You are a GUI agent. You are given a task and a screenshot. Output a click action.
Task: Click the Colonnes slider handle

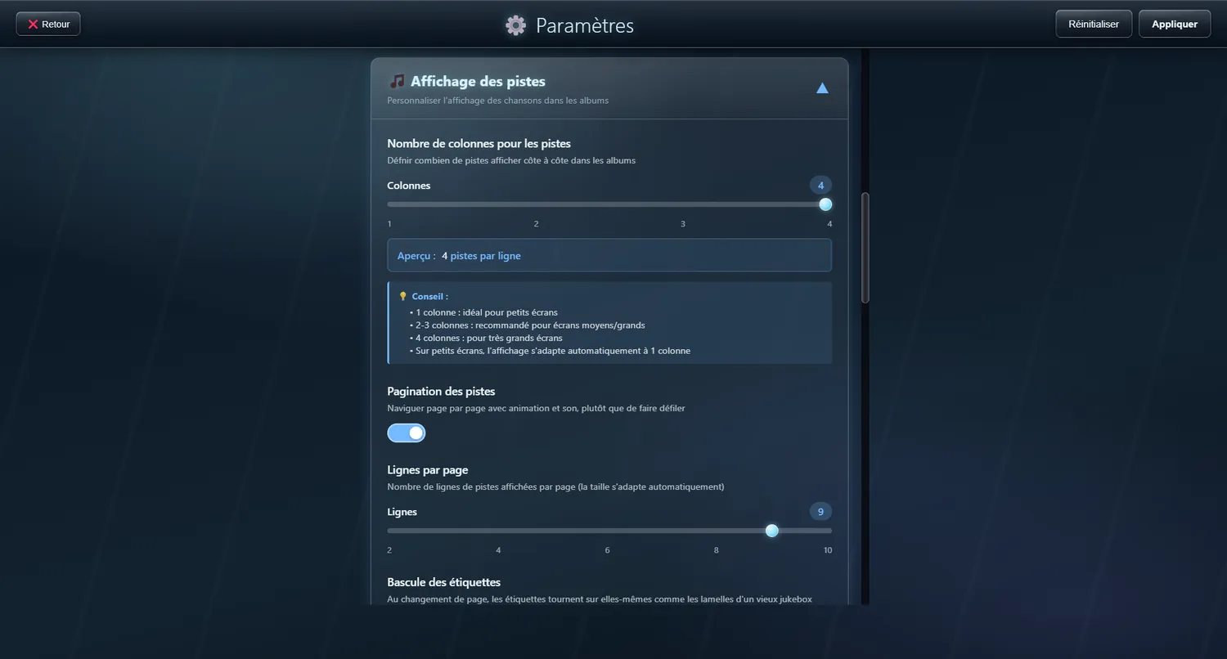click(825, 204)
